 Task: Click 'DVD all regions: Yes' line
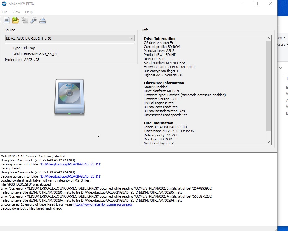click(158, 103)
